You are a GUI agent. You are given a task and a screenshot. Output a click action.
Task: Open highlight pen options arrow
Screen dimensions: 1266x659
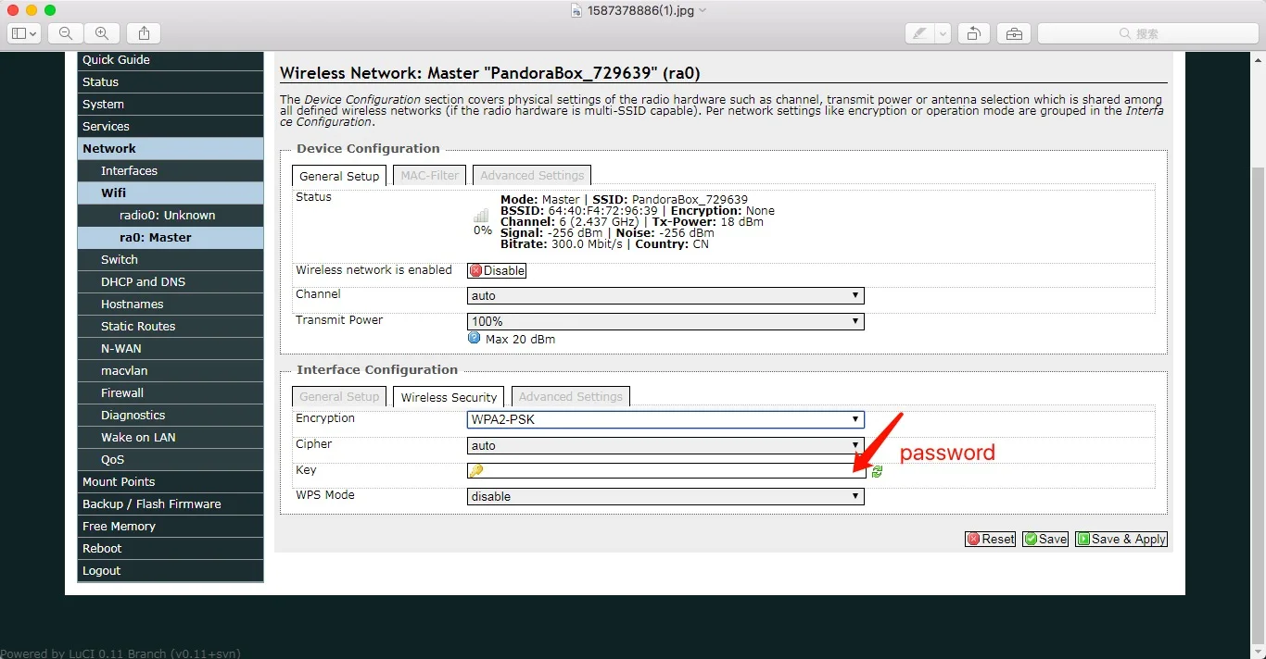[943, 33]
